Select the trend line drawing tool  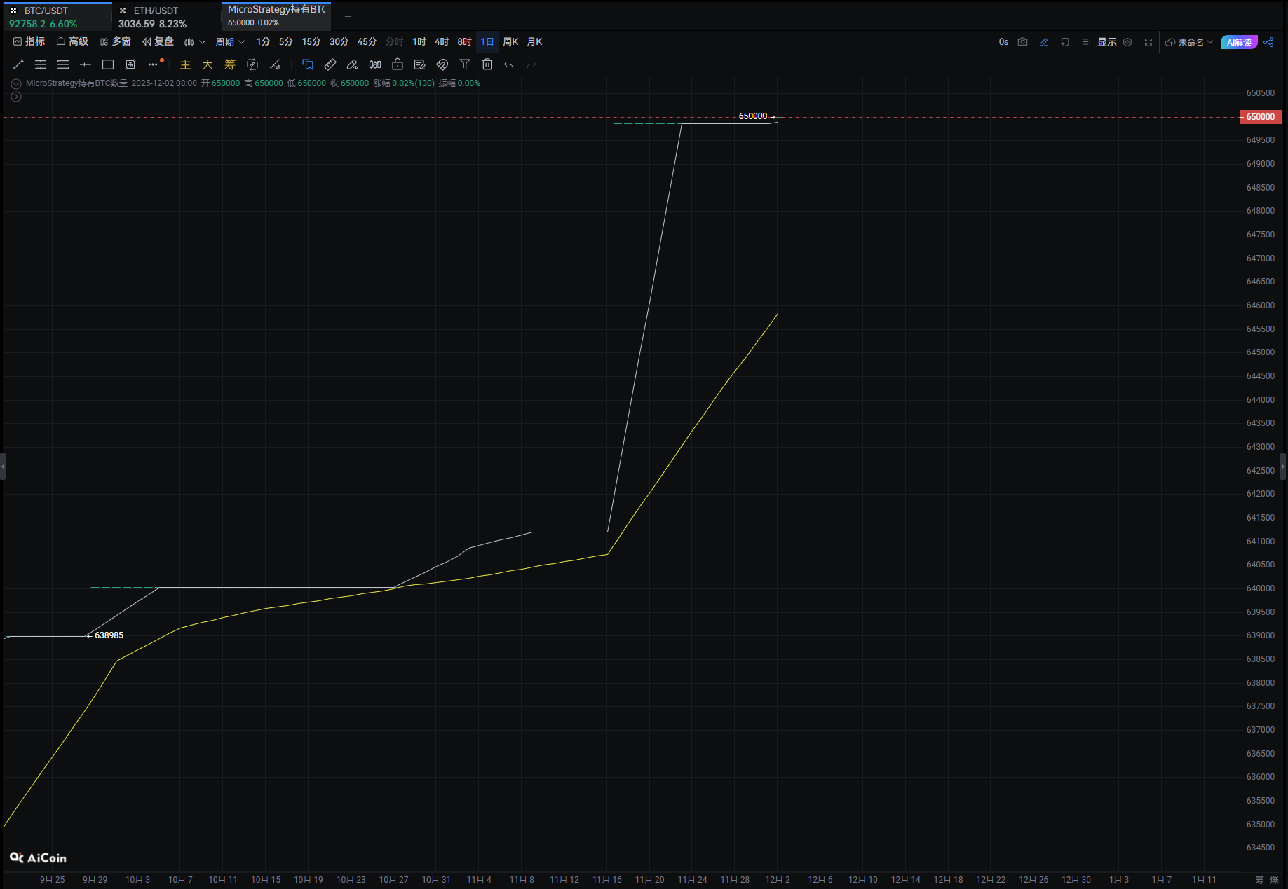tap(18, 64)
